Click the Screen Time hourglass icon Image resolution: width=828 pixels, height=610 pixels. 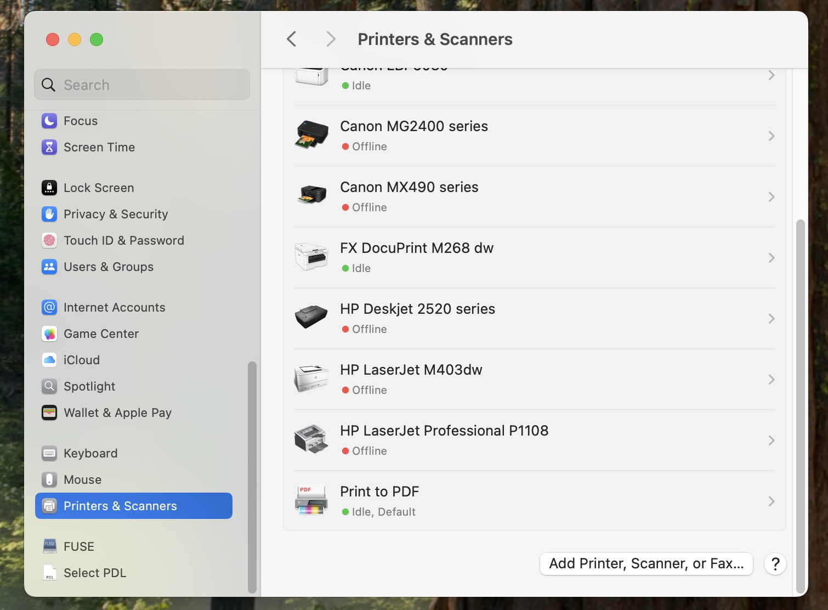pyautogui.click(x=49, y=147)
